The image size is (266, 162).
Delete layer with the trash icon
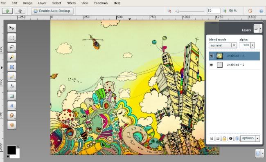[237, 138]
